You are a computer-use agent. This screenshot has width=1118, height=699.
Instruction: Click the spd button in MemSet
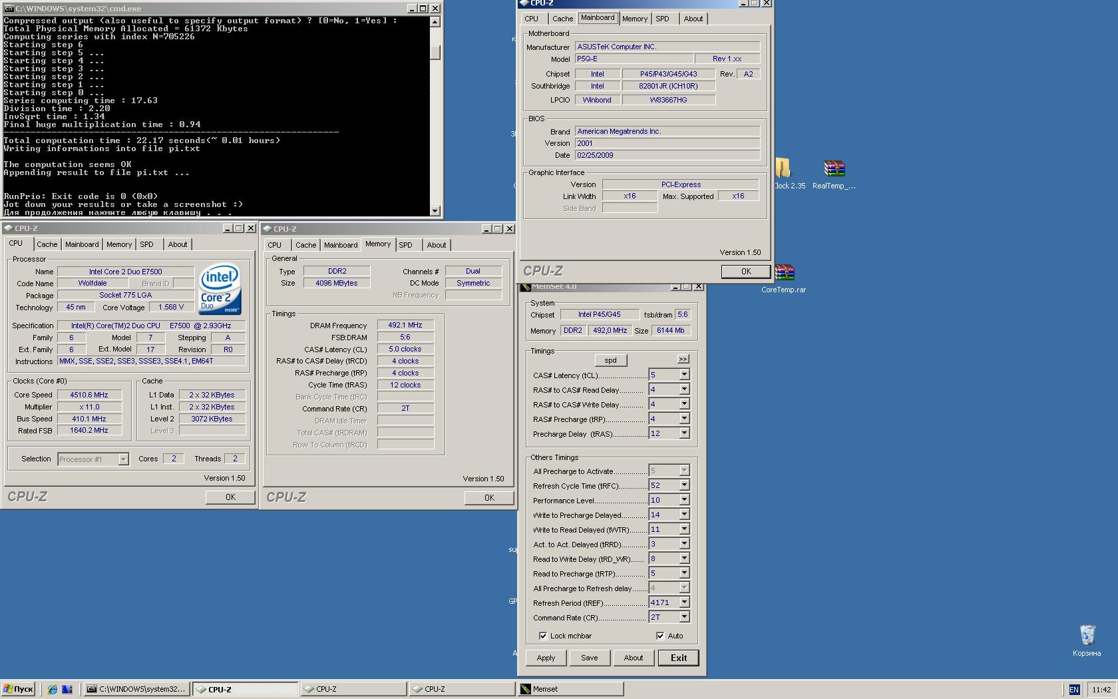(x=610, y=360)
